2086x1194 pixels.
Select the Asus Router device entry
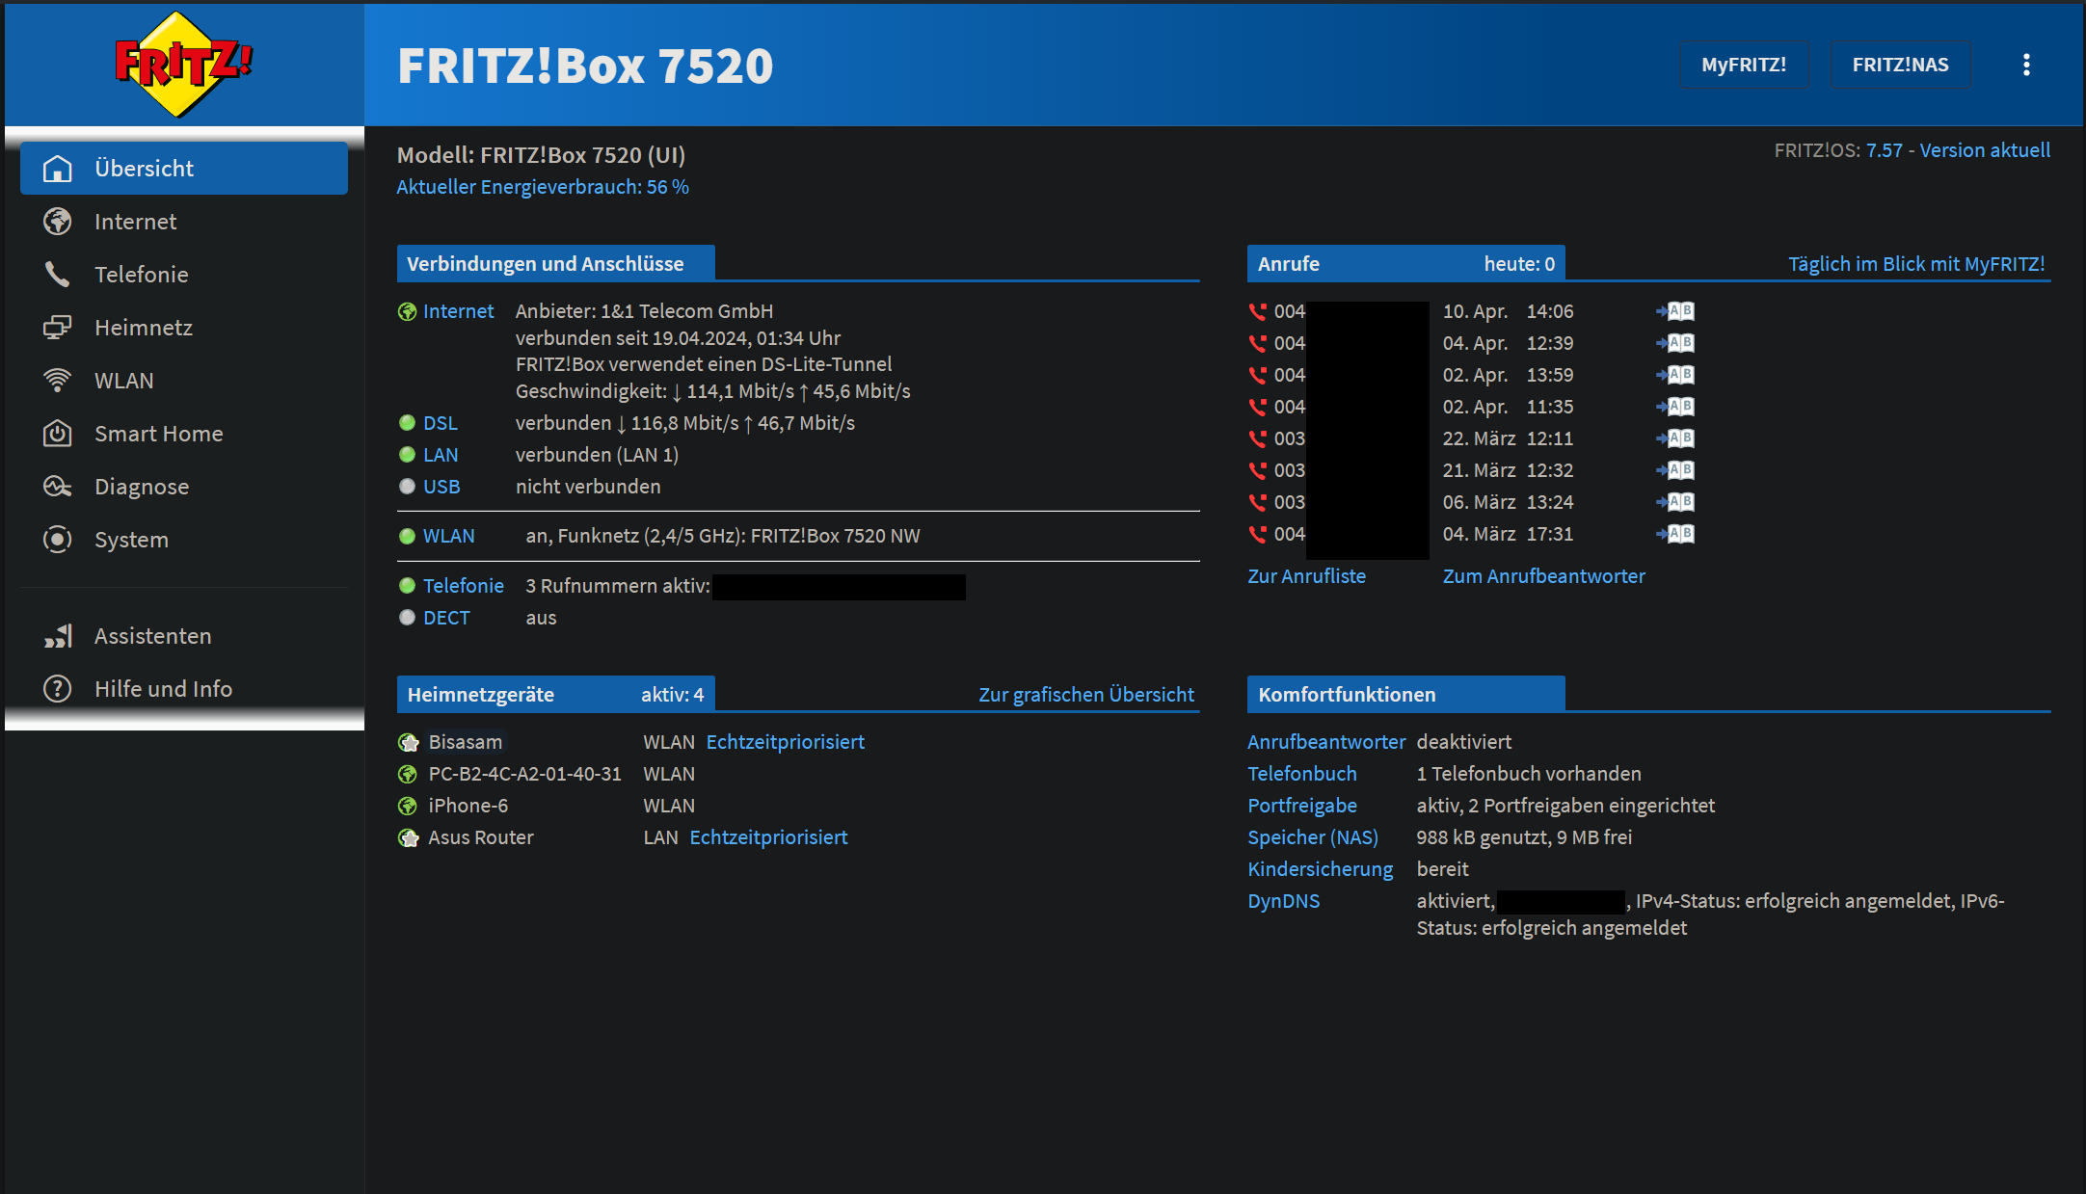point(480,837)
